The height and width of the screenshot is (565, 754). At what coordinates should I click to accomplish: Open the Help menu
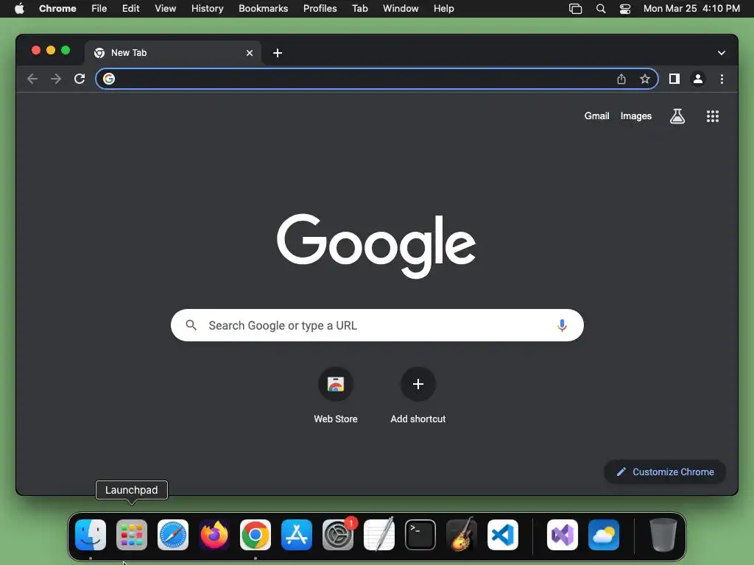443,9
